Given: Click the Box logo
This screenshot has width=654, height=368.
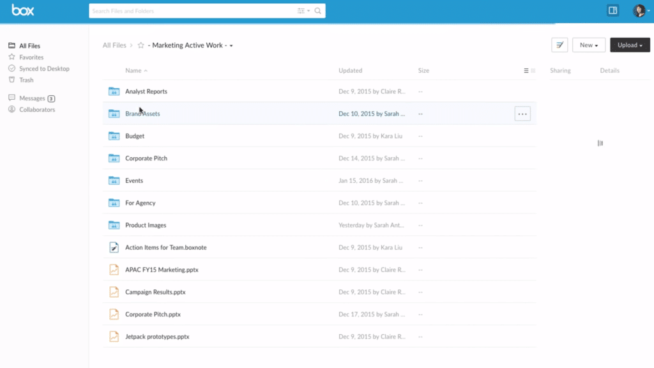Looking at the screenshot, I should coord(22,10).
